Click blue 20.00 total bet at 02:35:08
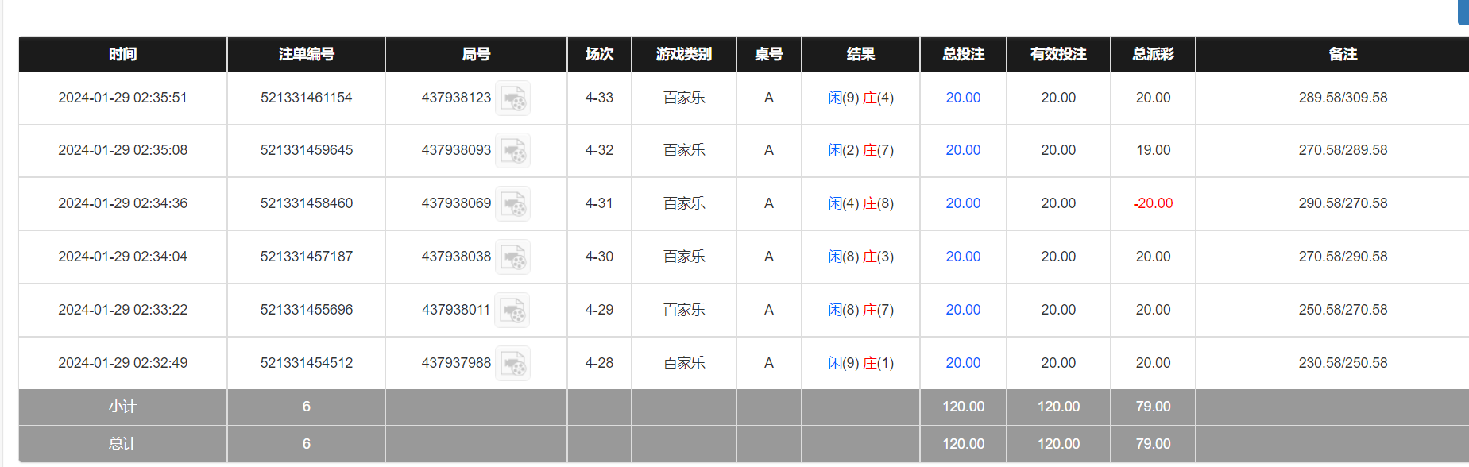Screen dimensions: 1469x467 [963, 150]
